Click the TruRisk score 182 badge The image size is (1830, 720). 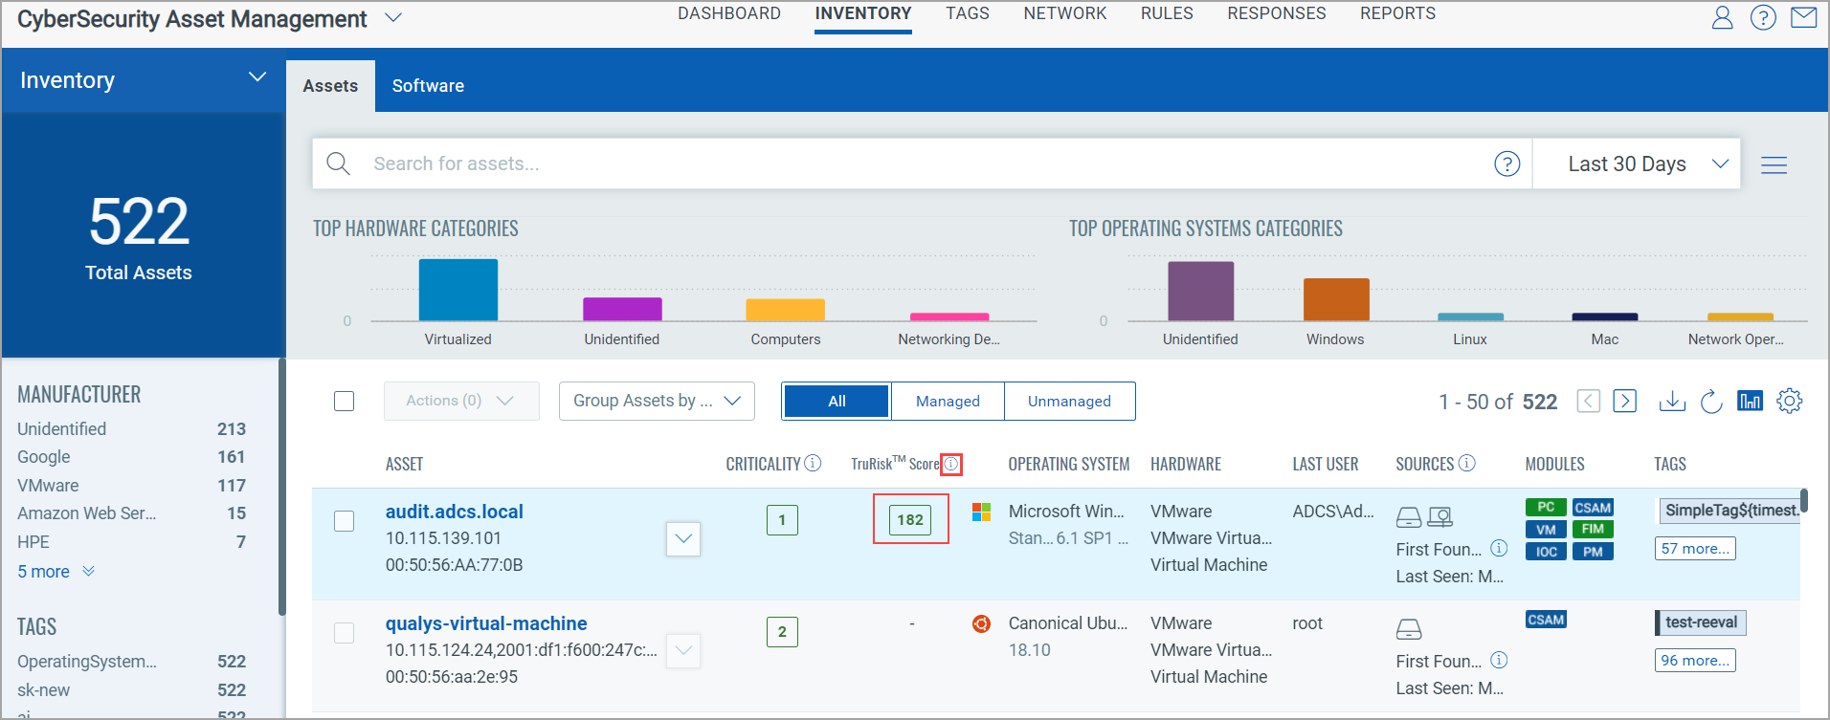[x=910, y=520]
